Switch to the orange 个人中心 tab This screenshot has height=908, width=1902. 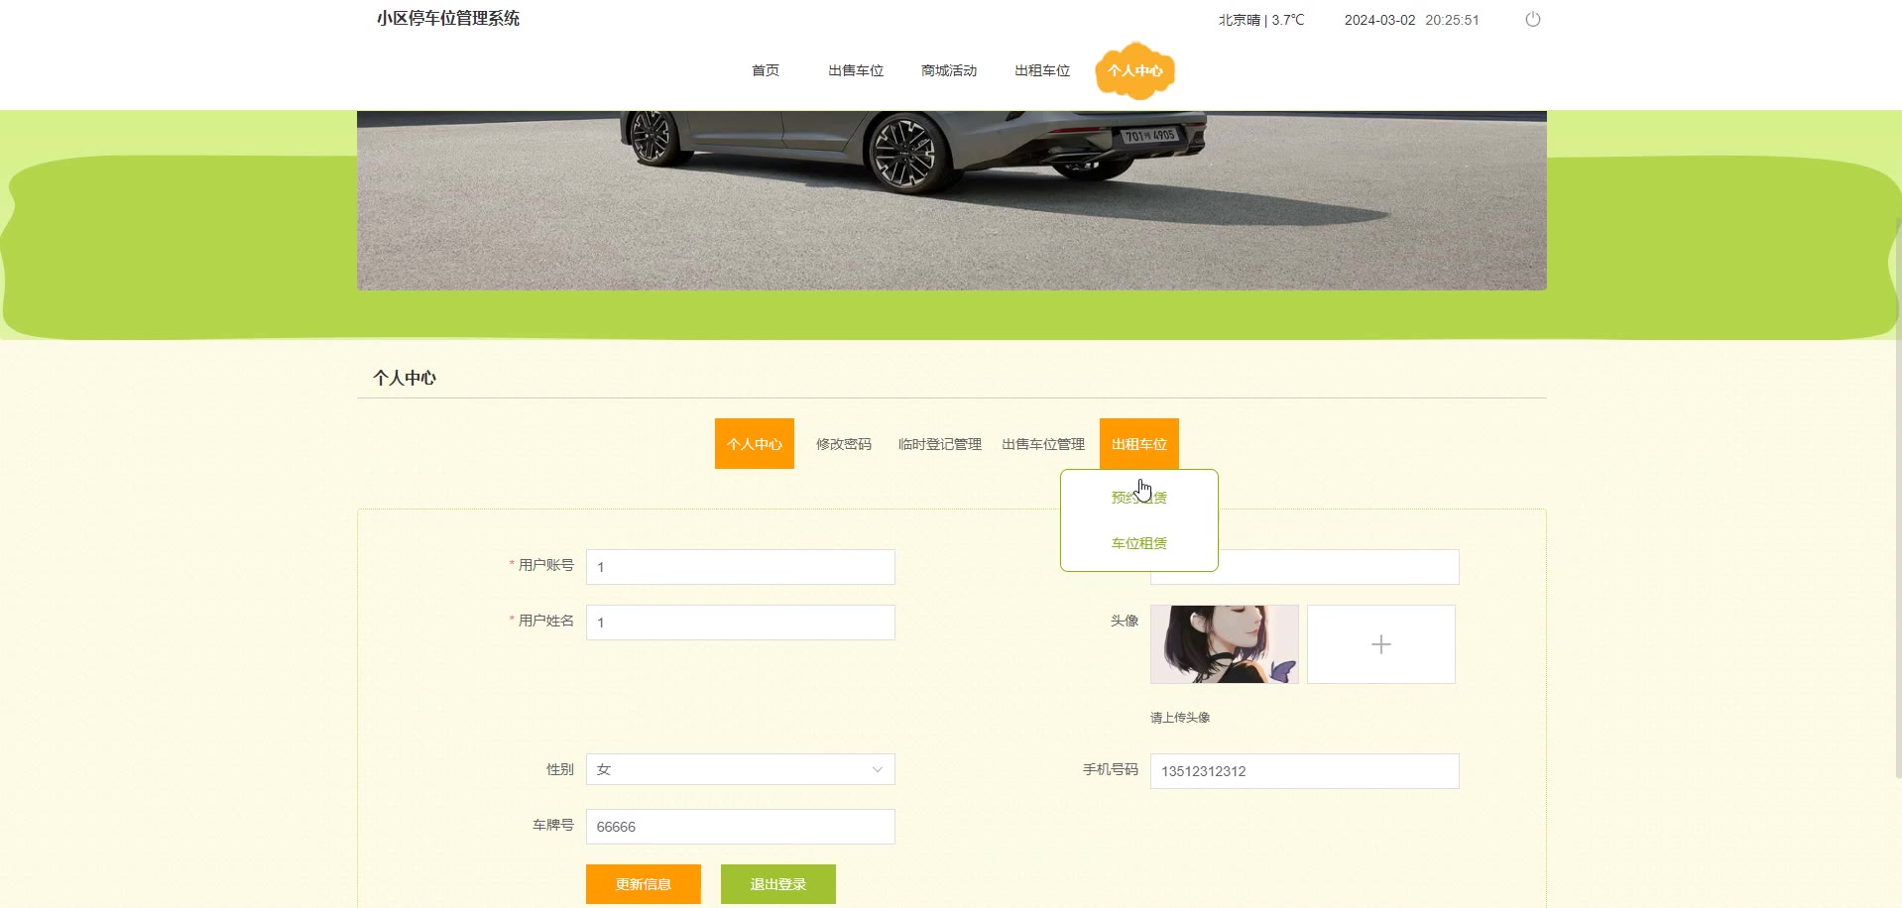[755, 444]
